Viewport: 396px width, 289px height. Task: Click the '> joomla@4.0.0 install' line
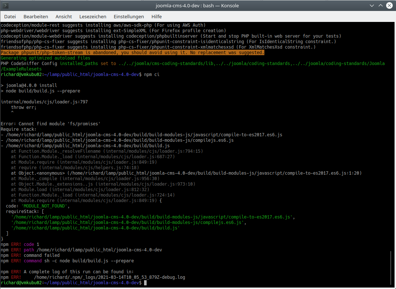coord(29,85)
